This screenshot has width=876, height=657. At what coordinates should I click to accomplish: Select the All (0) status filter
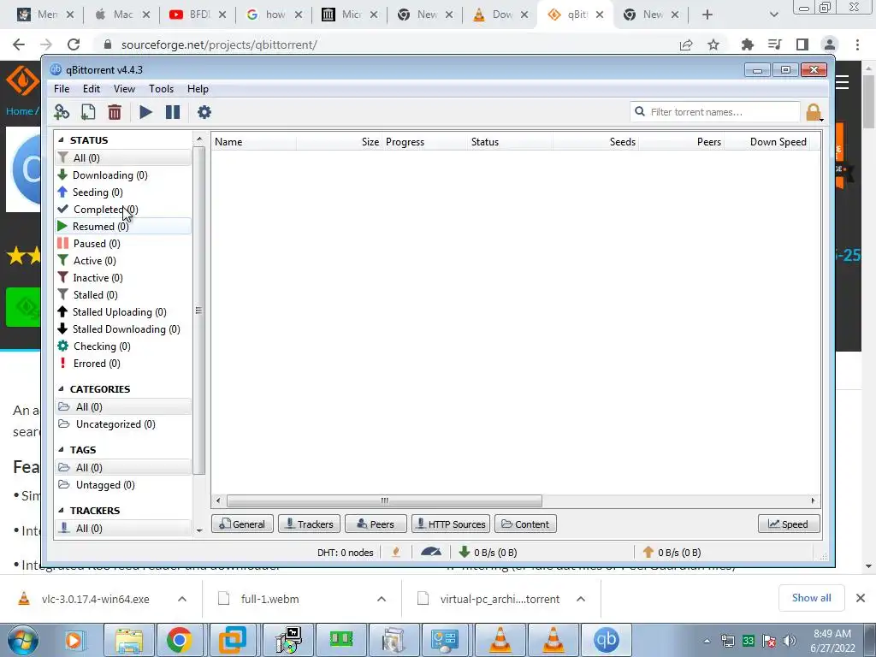(x=123, y=158)
